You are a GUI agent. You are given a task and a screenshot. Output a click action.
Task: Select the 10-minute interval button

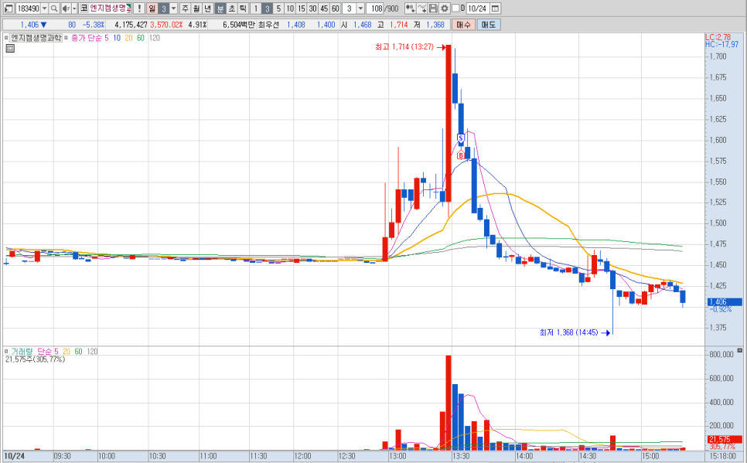[x=290, y=9]
